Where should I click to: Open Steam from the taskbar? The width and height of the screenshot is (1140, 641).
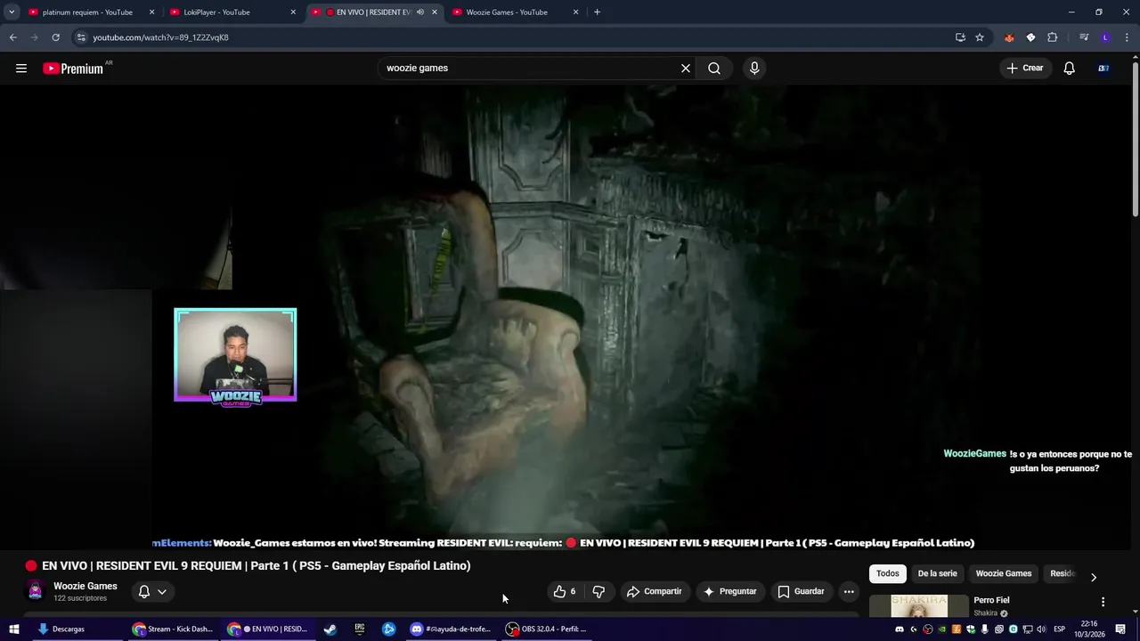[330, 629]
